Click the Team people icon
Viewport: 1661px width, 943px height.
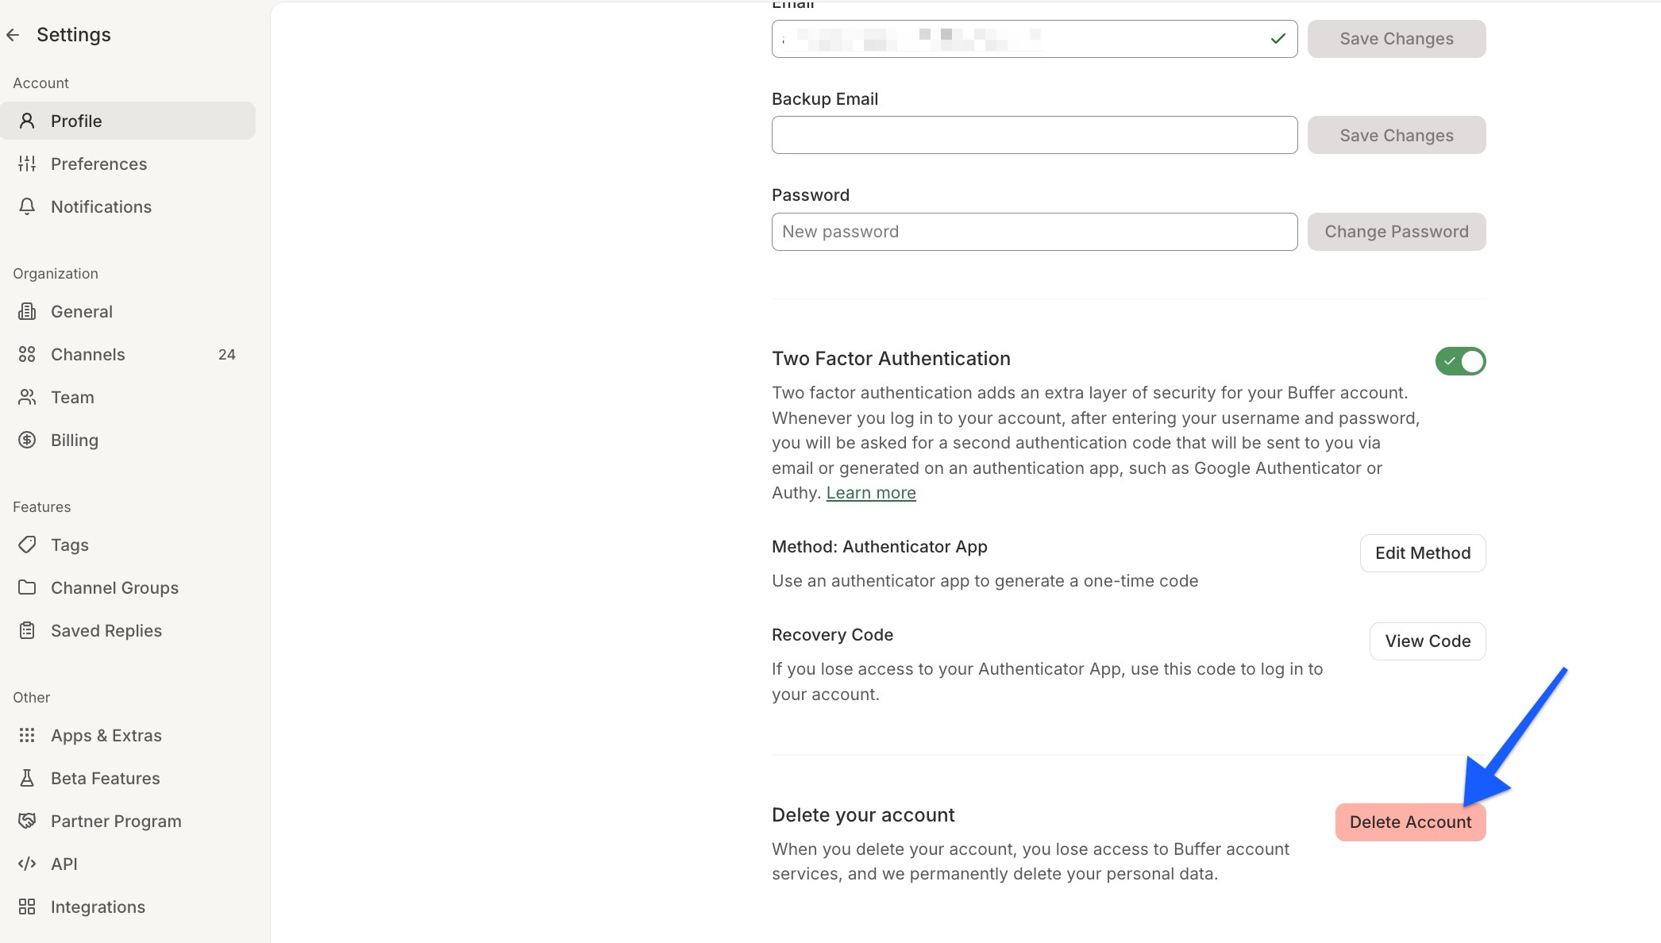pyautogui.click(x=26, y=397)
